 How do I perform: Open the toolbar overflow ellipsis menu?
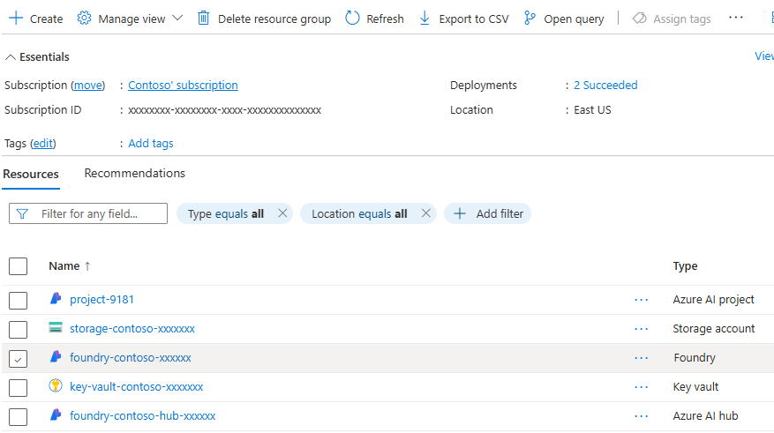(736, 18)
